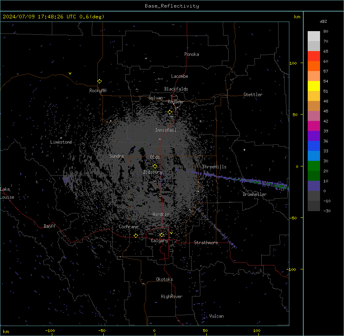Click the yellow marker above RockyMH label
The image size is (344, 336).
100,81
